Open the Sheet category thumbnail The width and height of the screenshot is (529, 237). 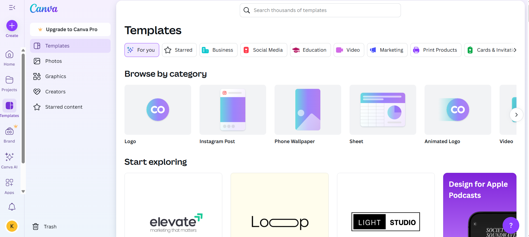383,110
